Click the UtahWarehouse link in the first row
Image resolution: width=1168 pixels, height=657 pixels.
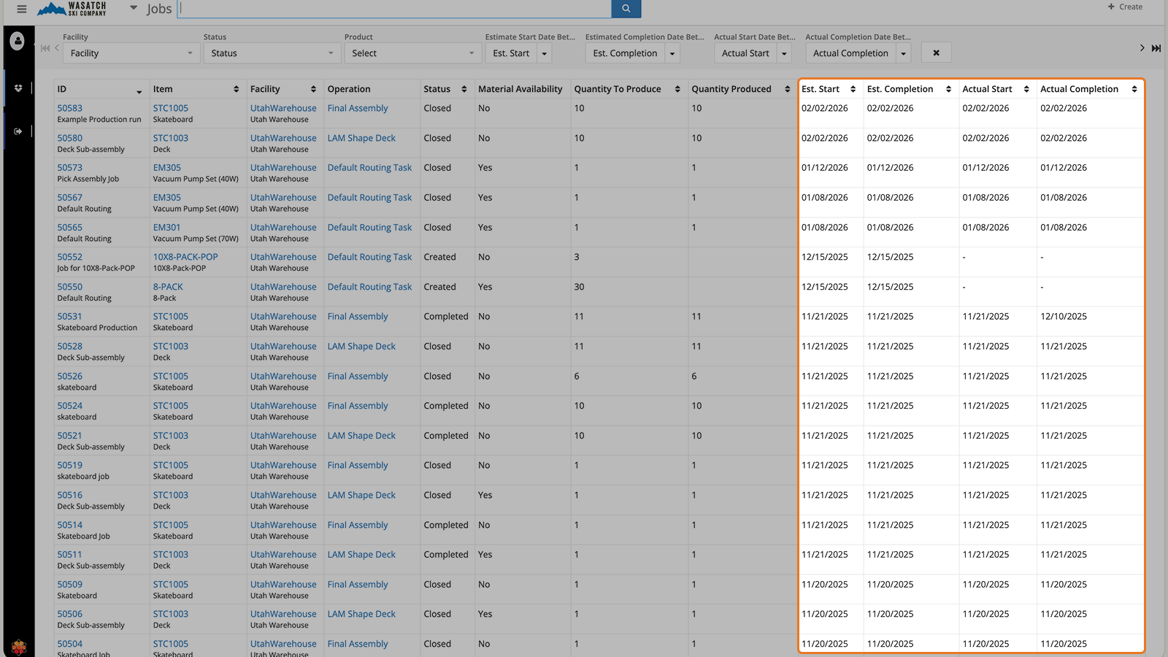coord(283,107)
